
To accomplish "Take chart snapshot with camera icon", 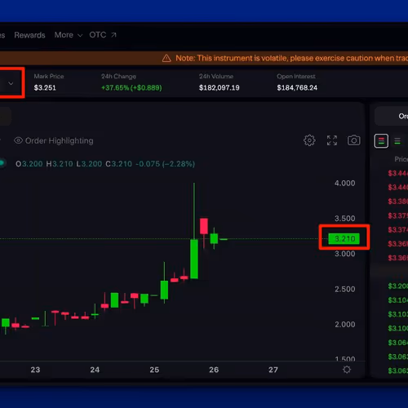I will click(x=353, y=140).
